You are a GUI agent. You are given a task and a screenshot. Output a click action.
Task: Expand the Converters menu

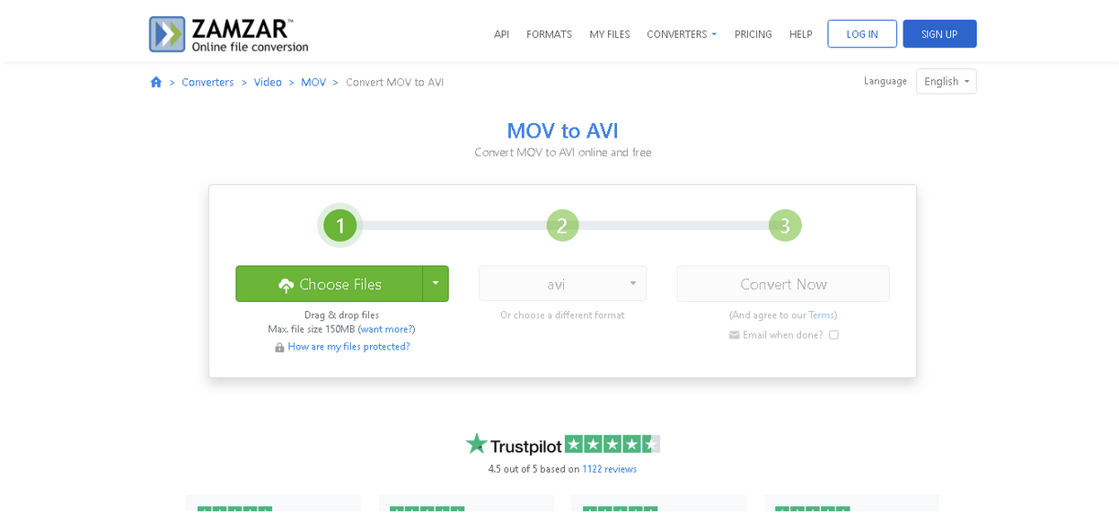click(682, 34)
